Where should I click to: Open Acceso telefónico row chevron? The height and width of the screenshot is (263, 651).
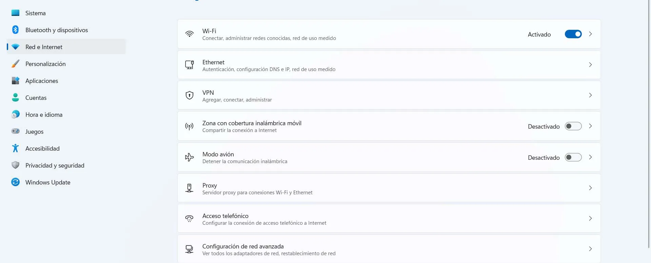pos(590,218)
